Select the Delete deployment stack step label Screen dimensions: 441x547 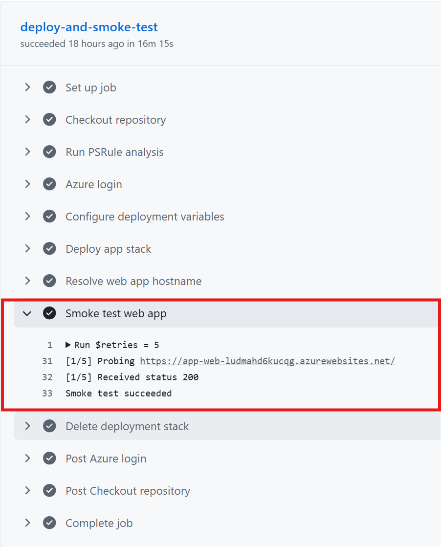click(127, 426)
